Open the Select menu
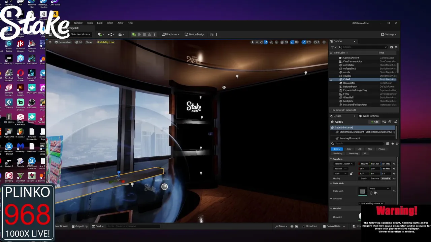The height and width of the screenshot is (242, 431). click(110, 23)
